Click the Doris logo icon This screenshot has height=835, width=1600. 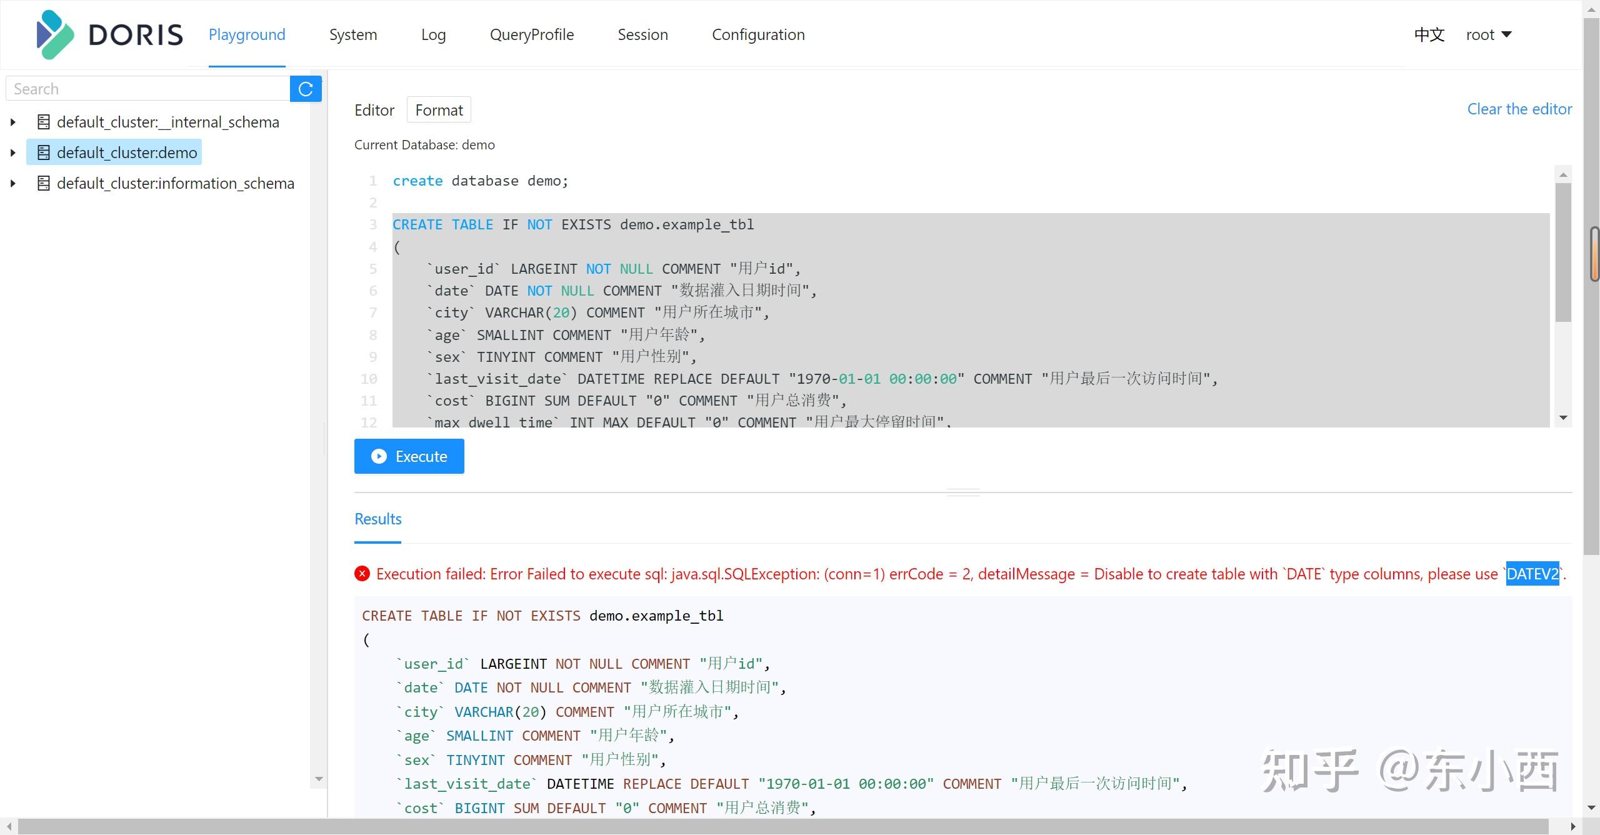(x=55, y=35)
